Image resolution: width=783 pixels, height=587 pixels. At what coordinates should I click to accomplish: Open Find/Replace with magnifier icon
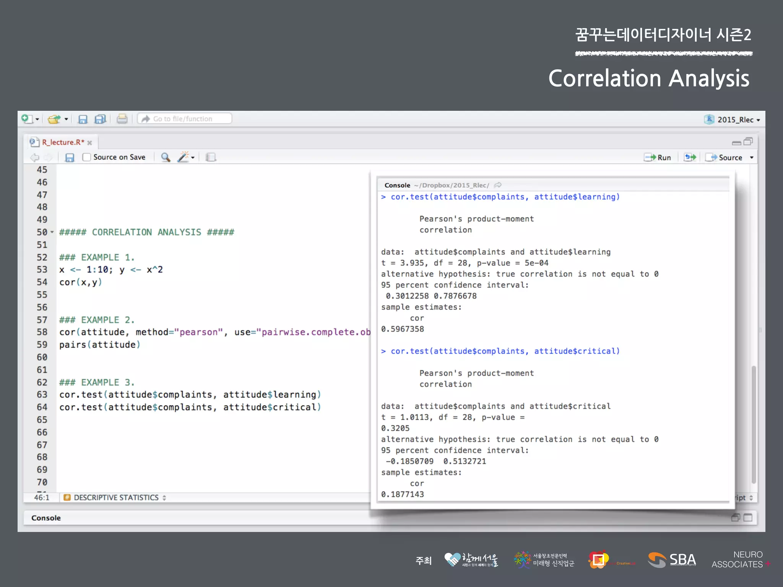pos(165,157)
